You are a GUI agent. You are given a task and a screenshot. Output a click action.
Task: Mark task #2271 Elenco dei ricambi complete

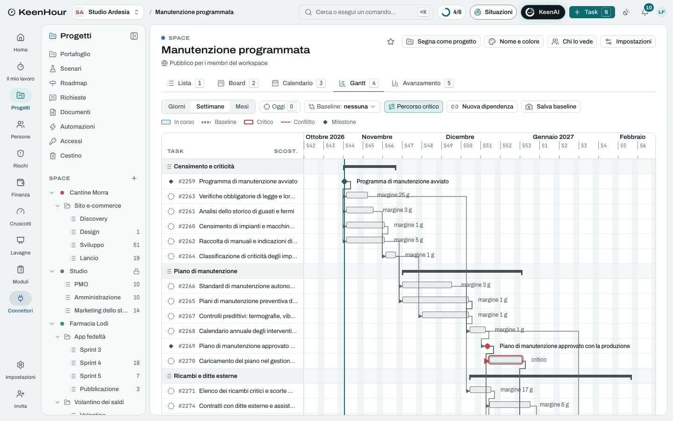pos(171,391)
